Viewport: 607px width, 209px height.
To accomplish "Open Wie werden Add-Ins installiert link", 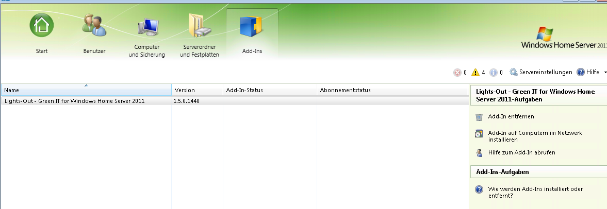I will click(x=535, y=193).
